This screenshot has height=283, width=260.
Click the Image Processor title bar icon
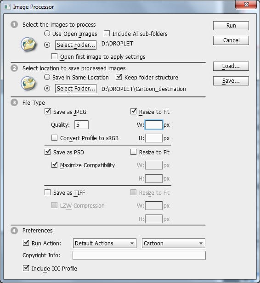point(7,7)
